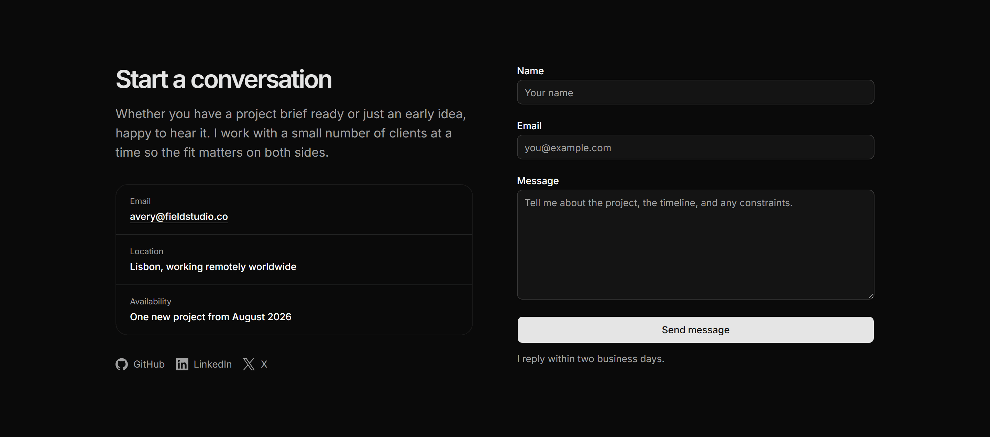Open the X text link
Image resolution: width=990 pixels, height=437 pixels.
click(264, 364)
